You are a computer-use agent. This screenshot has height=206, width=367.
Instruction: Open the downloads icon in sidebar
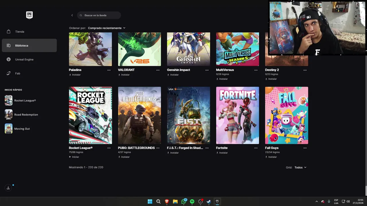tap(8, 188)
